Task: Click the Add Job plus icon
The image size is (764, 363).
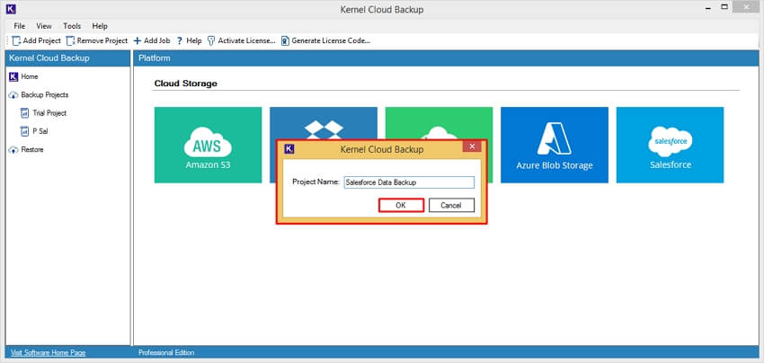Action: tap(138, 41)
